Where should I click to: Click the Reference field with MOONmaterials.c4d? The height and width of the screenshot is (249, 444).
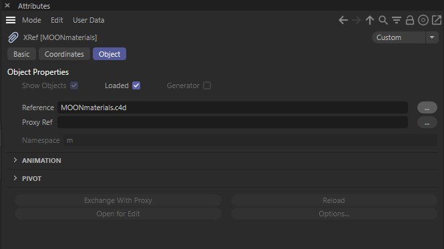[x=232, y=107]
